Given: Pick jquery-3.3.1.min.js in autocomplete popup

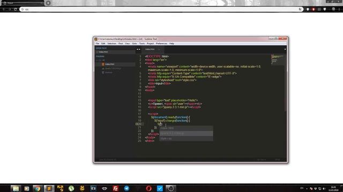Looking at the screenshot, I should 186,133.
